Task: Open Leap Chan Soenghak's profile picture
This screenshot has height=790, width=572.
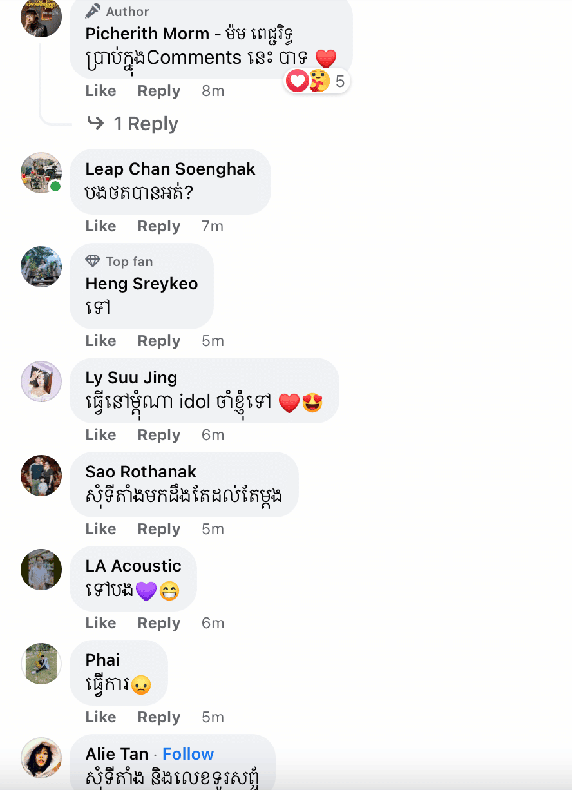Action: 41,173
